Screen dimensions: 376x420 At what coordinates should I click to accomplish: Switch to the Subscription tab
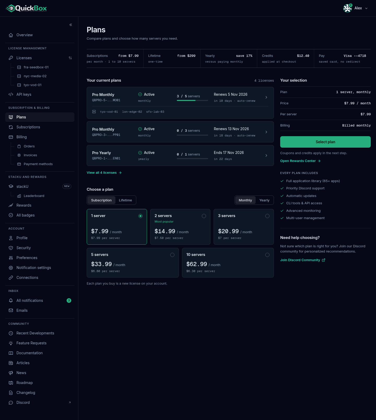101,200
